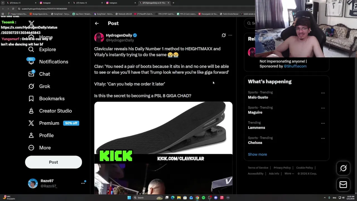
Task: Click the search magnifier in right column
Action: [249, 23]
